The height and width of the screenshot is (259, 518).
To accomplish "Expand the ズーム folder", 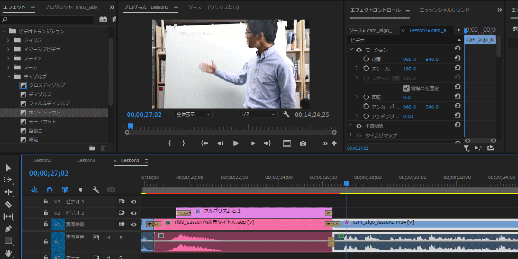I will tap(8, 67).
